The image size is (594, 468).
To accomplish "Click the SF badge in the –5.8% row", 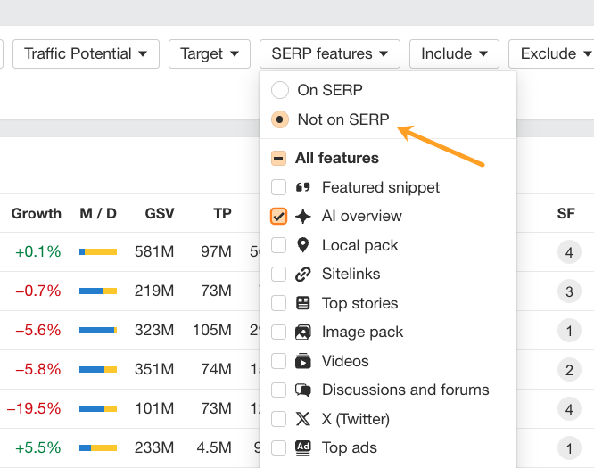I will (x=569, y=370).
